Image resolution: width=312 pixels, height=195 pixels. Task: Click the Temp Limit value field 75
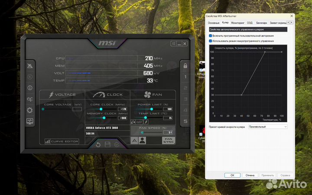pos(168,118)
